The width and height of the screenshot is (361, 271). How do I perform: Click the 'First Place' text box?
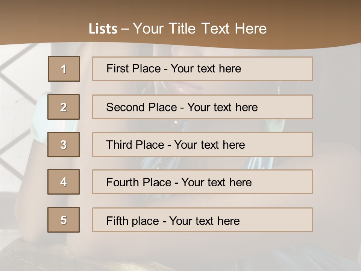point(202,69)
